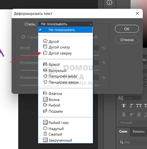Click the info panel icon
The image size is (147, 149).
click(110, 3)
